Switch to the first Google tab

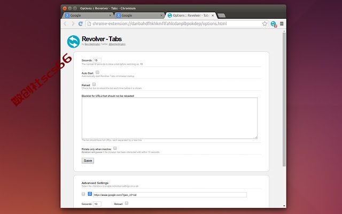[88, 16]
